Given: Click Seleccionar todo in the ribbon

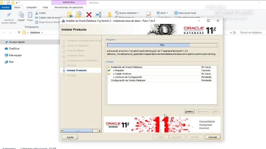Looking at the screenshot, I should (185, 13).
